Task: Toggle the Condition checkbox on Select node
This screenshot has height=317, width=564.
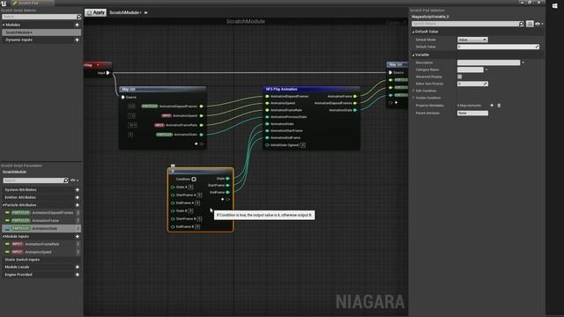Action: 194,179
